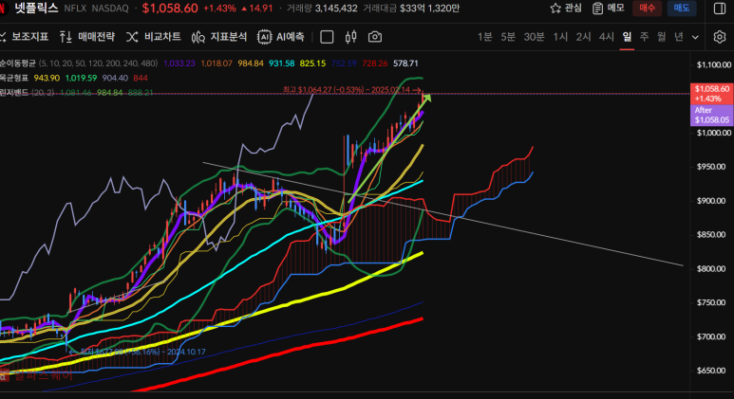Toggle the side panel layout icon
734x399 pixels.
pos(720,9)
